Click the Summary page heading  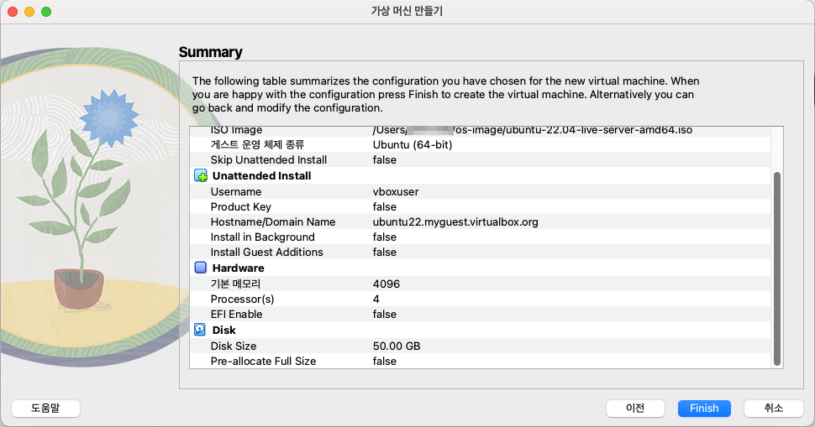211,52
